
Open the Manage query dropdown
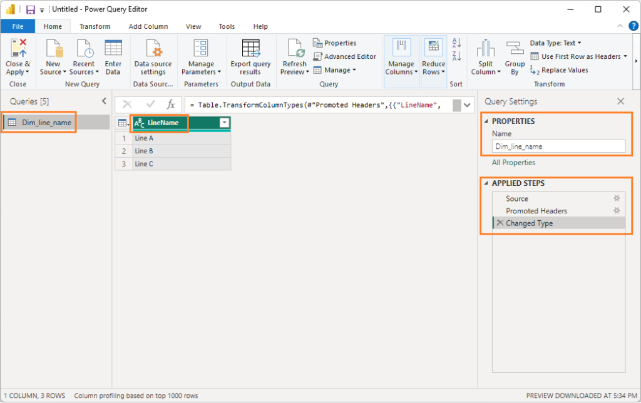tap(335, 70)
